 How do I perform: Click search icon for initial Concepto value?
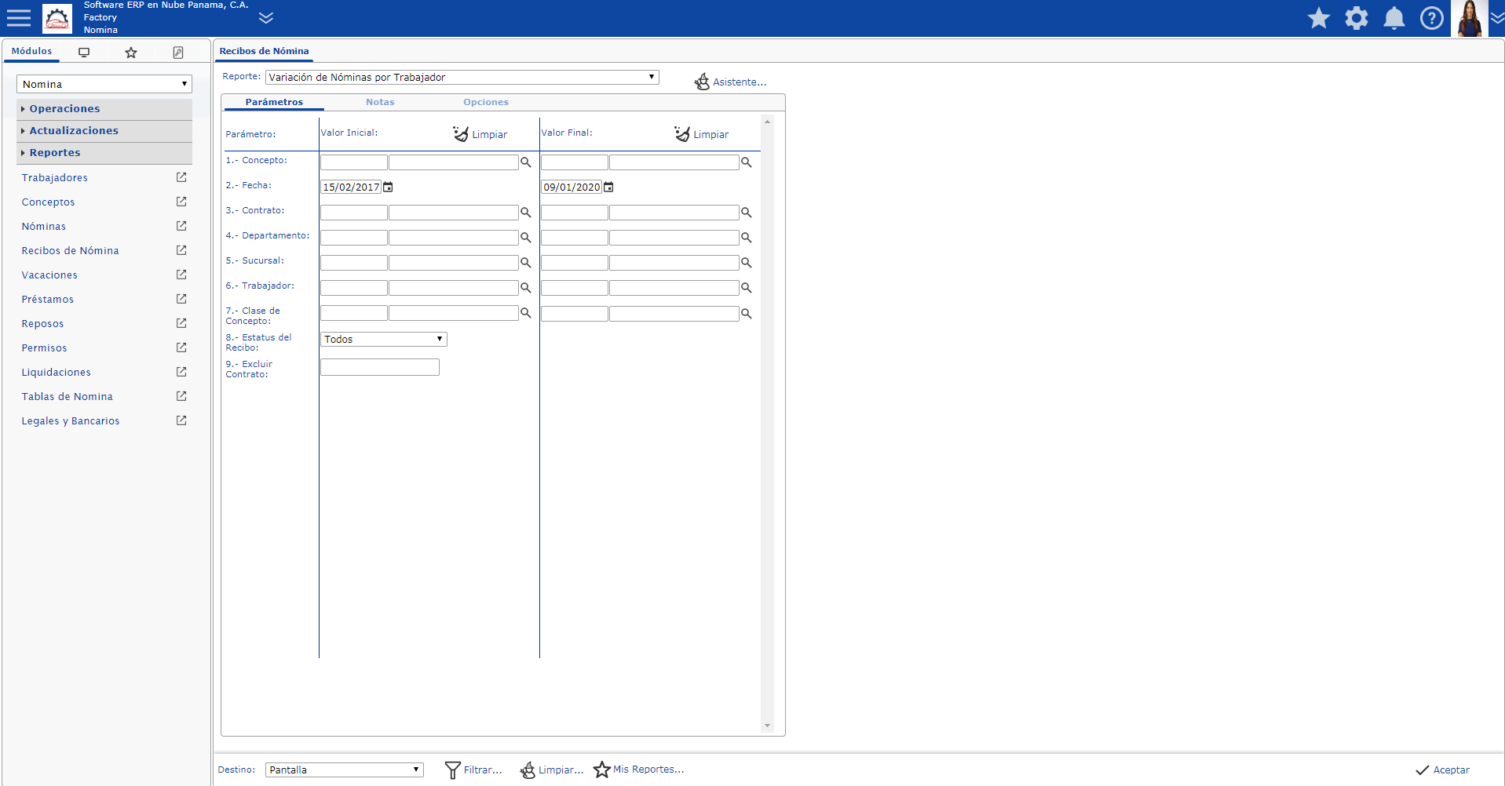tap(526, 162)
